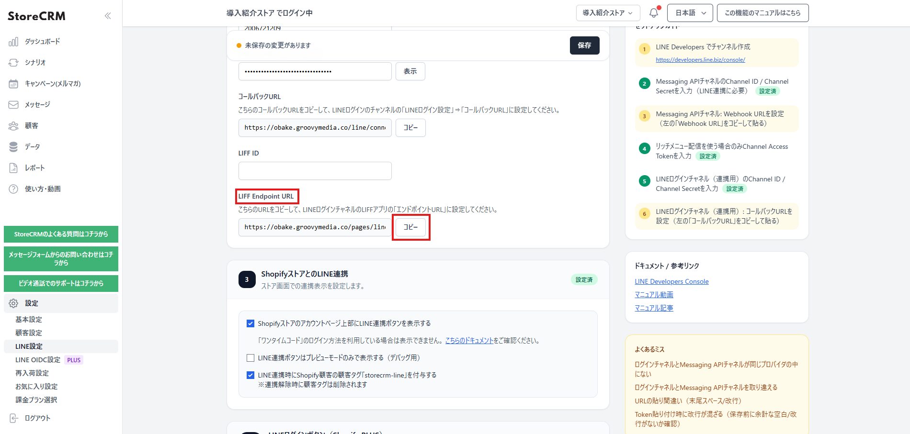Click the empty LIFF ID input field
The height and width of the screenshot is (434, 910).
click(315, 171)
